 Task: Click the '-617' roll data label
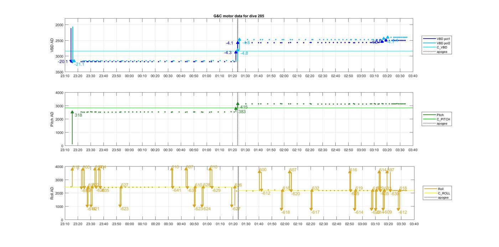315,212
